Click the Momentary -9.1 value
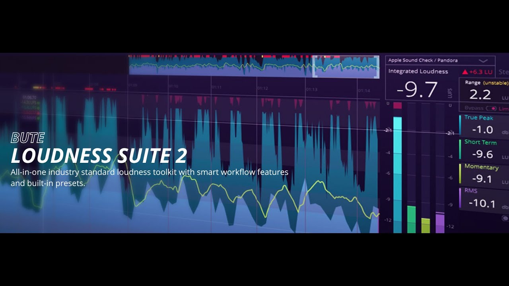This screenshot has width=509, height=286. (482, 179)
